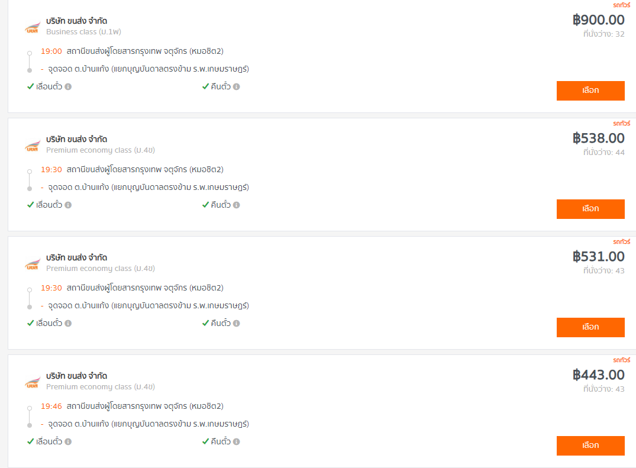Image resolution: width=636 pixels, height=468 pixels.
Task: Click operator logo on the ฿443 trip
Action: coord(33,382)
